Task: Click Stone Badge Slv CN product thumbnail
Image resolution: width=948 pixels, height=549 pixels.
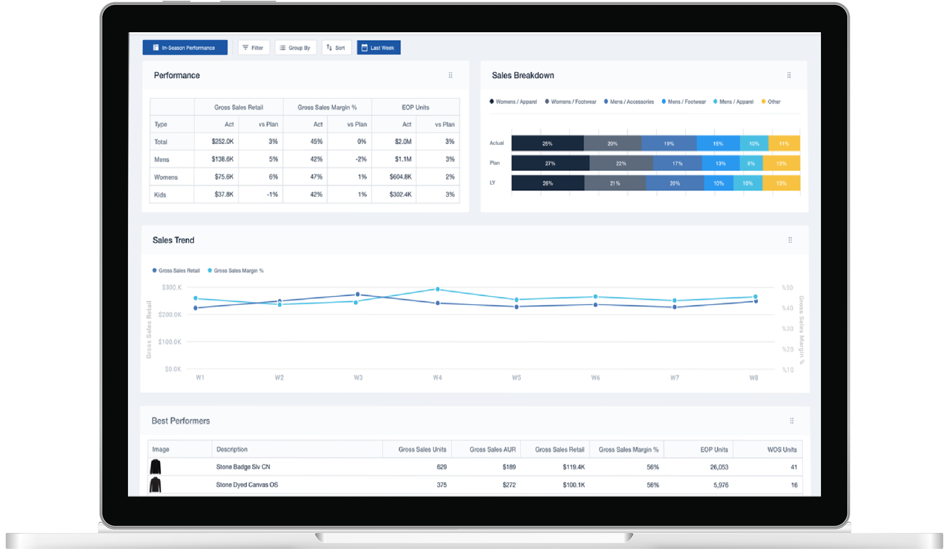Action: point(155,467)
